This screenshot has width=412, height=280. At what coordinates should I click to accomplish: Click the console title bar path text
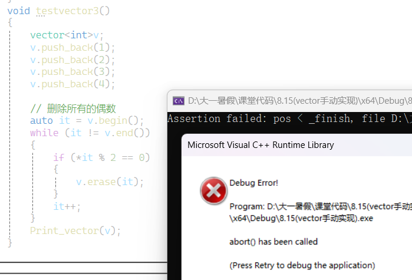point(300,101)
